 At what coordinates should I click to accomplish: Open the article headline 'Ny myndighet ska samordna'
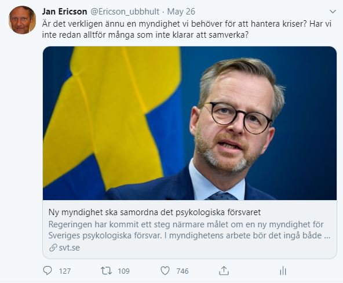pos(155,212)
